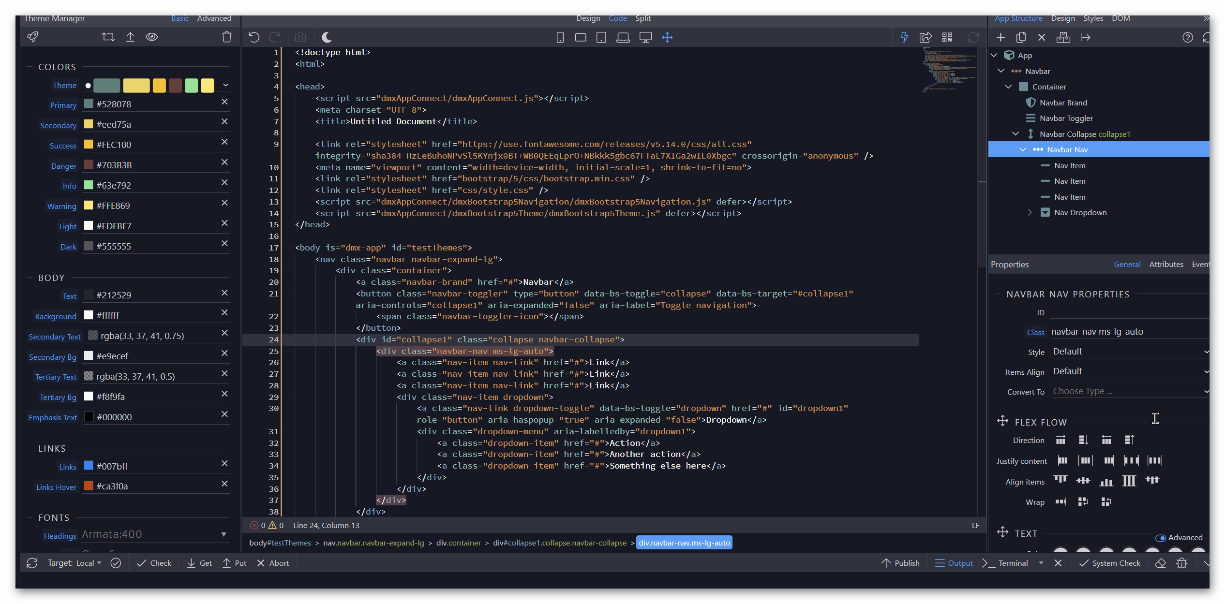
Task: Click the help question mark icon
Action: pos(1188,37)
